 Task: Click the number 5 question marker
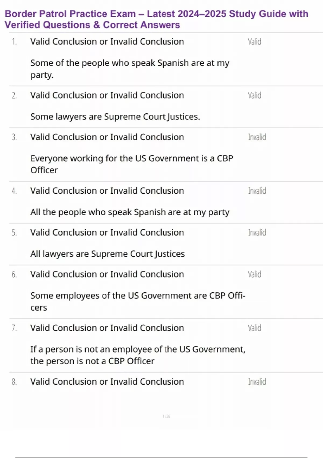tap(14, 233)
